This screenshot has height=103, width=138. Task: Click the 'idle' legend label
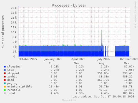pyautogui.click(x=11, y=70)
